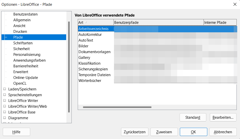240x139 pixels.
Task: Select the LibreOffice Writer category label
Action: pyautogui.click(x=23, y=101)
